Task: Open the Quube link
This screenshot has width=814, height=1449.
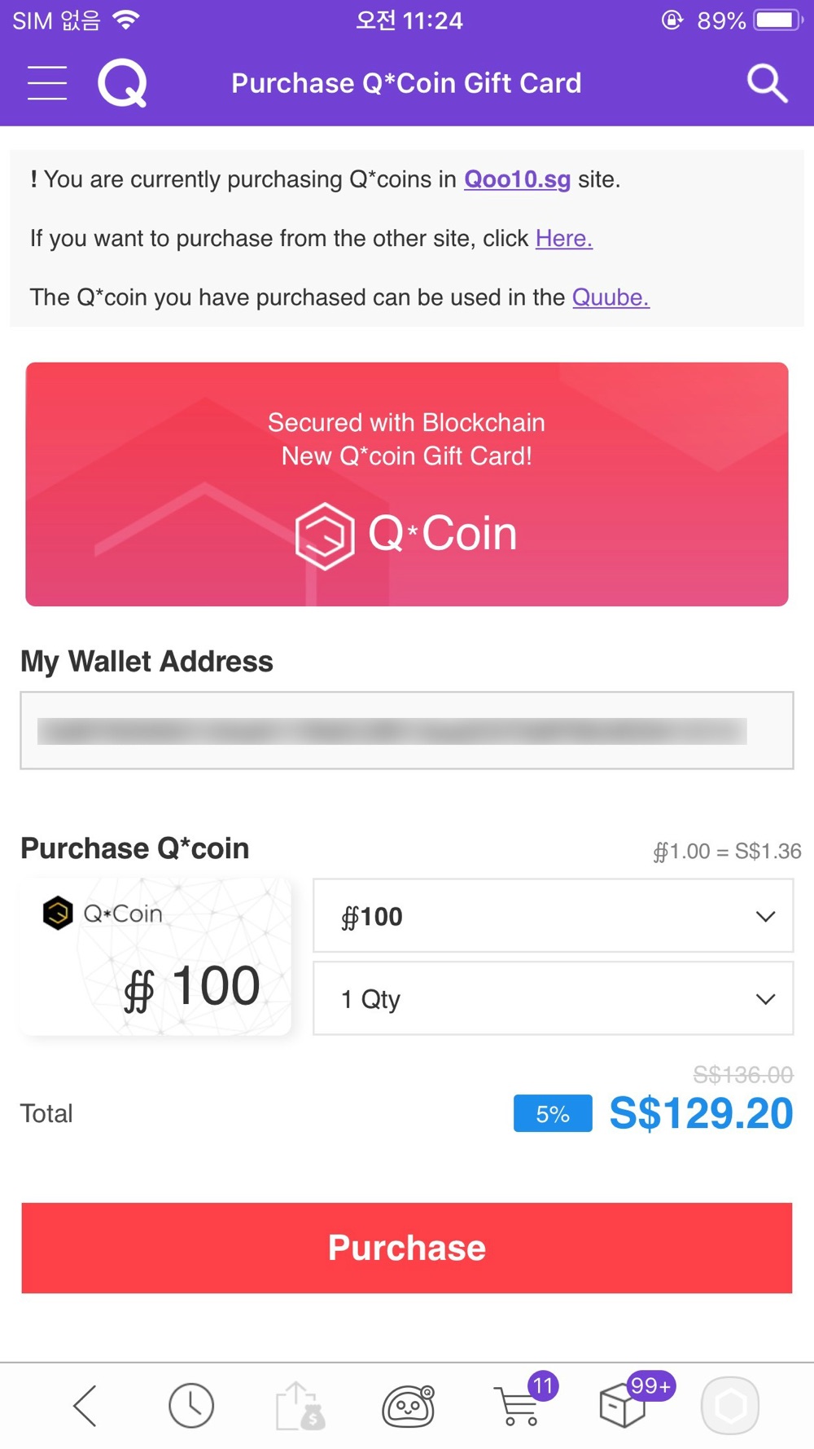Action: (x=610, y=297)
